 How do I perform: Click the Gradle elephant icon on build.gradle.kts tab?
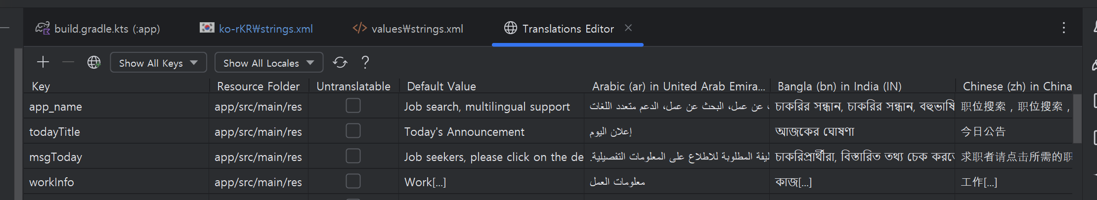[x=43, y=28]
